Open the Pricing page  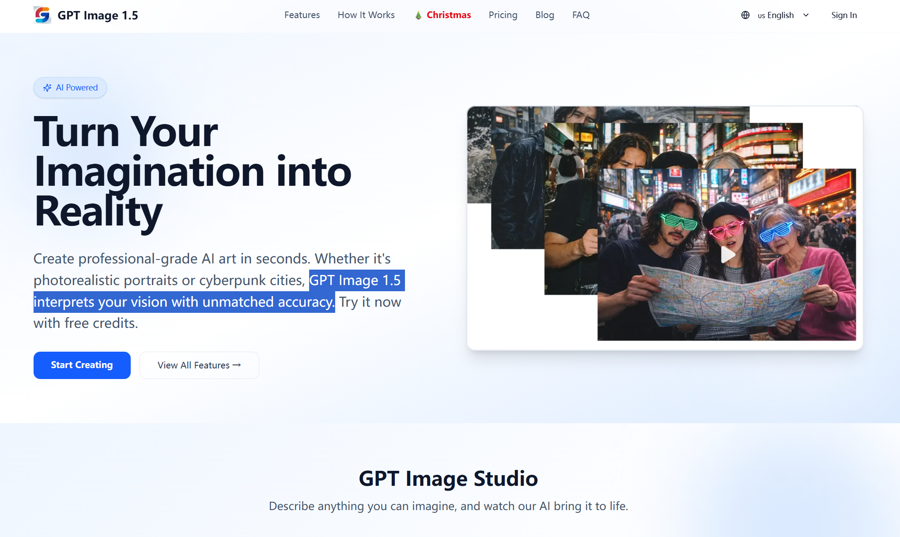503,15
